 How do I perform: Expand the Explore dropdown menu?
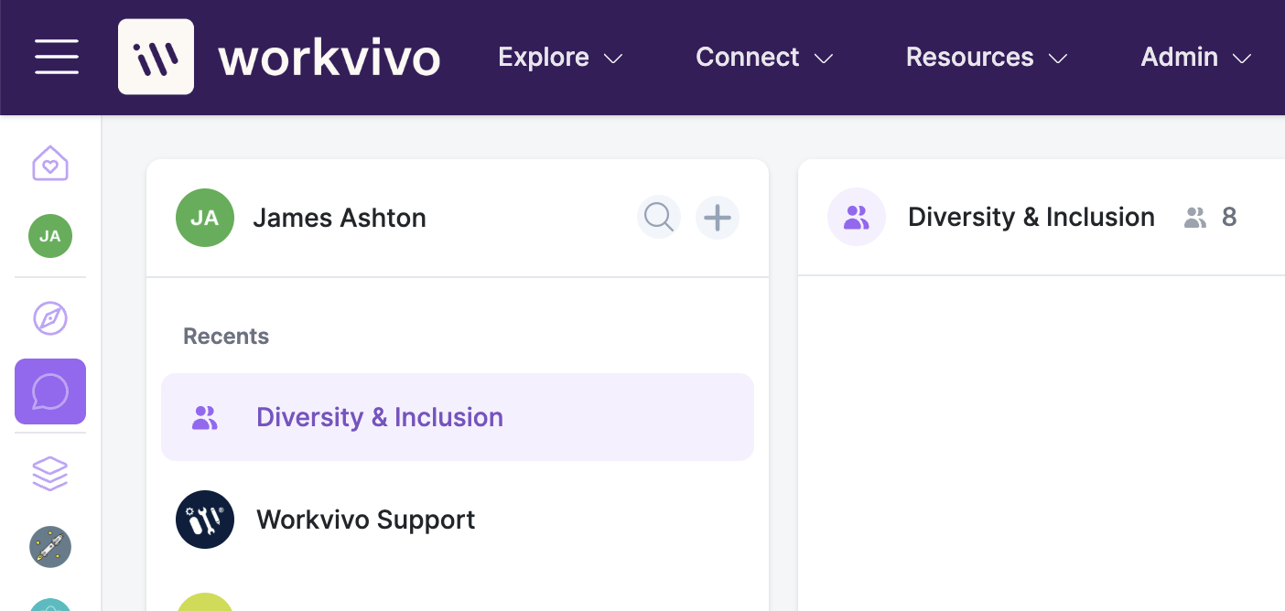tap(560, 58)
